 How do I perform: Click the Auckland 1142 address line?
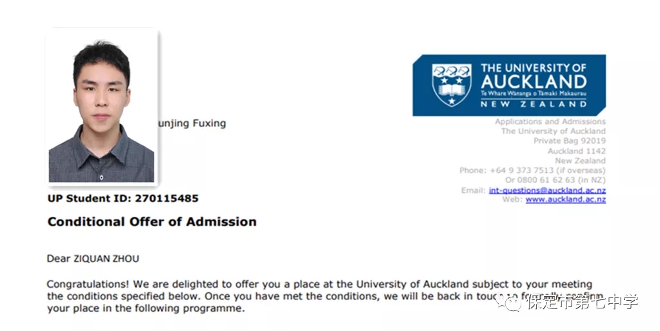pos(577,151)
